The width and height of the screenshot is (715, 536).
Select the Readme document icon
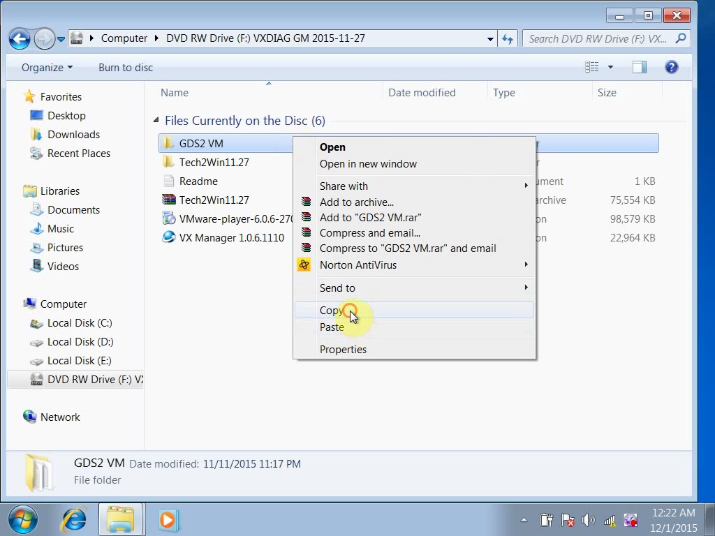coord(168,181)
